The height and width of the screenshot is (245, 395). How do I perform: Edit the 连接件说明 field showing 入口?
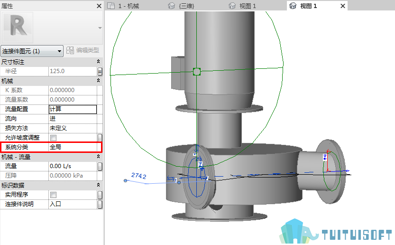click(73, 204)
